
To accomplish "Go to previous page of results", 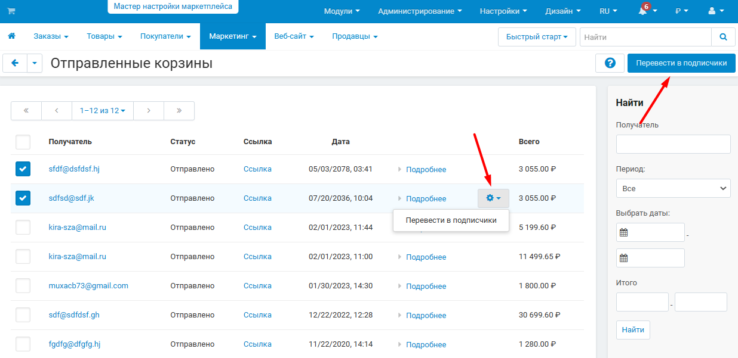I will tap(57, 111).
